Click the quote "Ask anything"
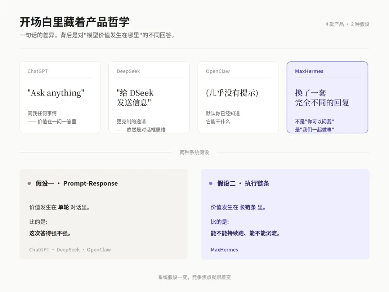 56,93
